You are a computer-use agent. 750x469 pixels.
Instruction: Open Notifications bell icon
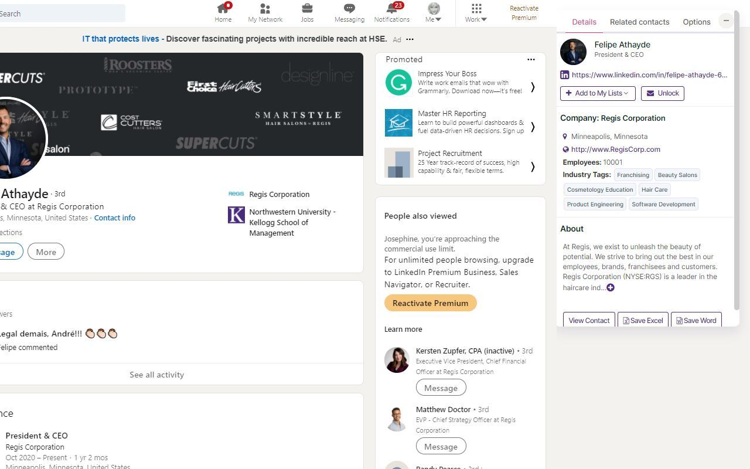(392, 8)
